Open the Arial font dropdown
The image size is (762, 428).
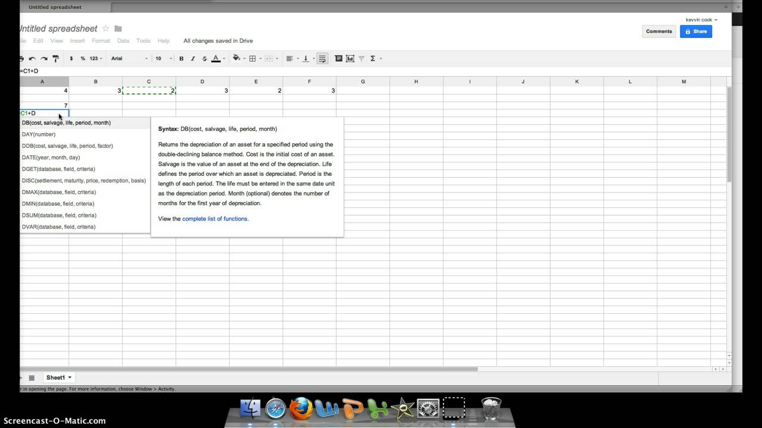coord(129,58)
